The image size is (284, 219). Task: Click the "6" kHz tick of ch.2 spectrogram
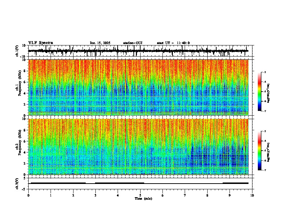coord(25,141)
